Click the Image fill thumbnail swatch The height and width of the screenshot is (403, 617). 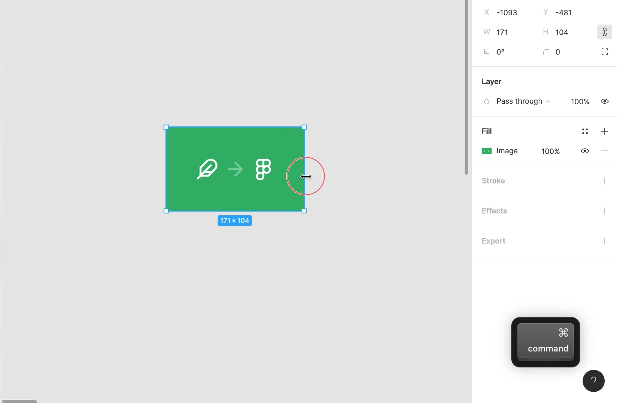486,151
